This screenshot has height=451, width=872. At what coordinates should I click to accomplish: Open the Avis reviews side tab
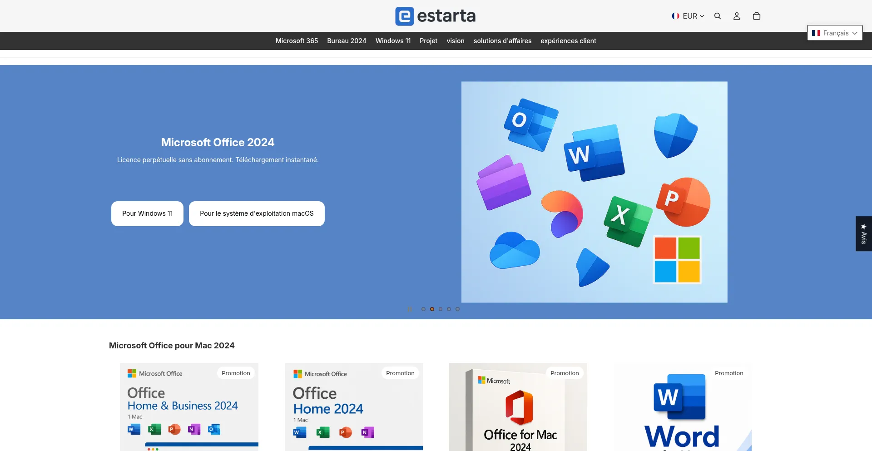(x=864, y=233)
